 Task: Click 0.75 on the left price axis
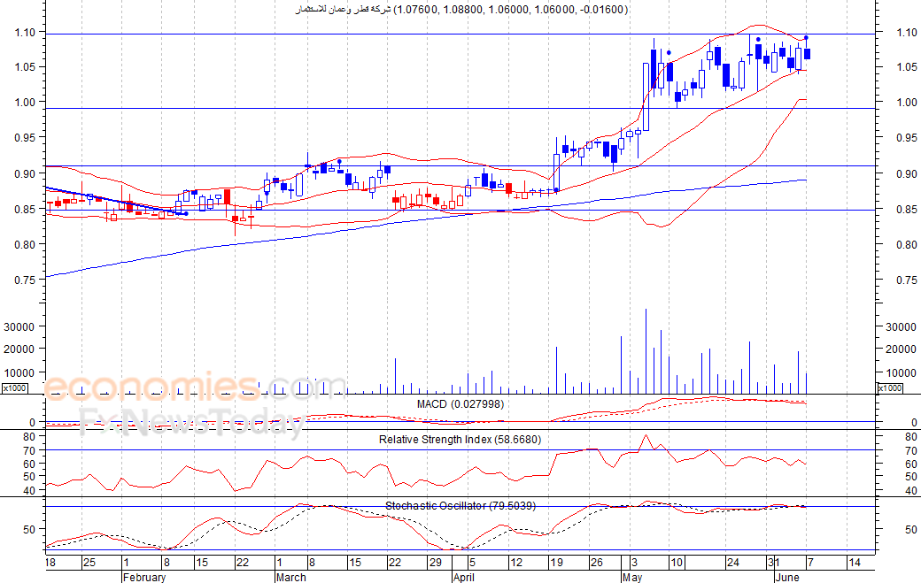[26, 280]
